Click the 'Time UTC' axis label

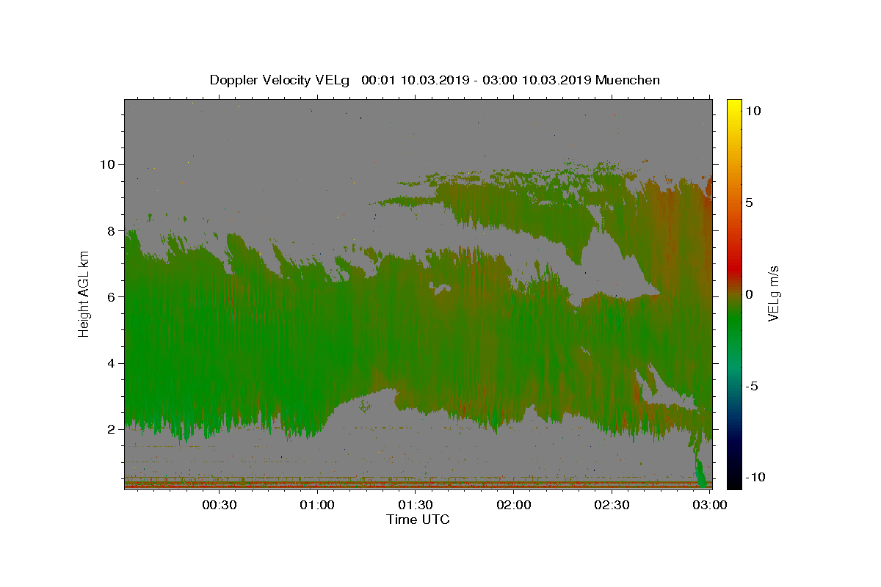pos(418,519)
